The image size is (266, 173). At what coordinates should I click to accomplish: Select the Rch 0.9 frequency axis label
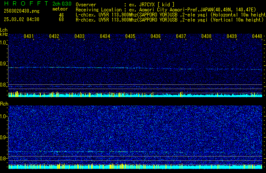pyautogui.click(x=3, y=138)
